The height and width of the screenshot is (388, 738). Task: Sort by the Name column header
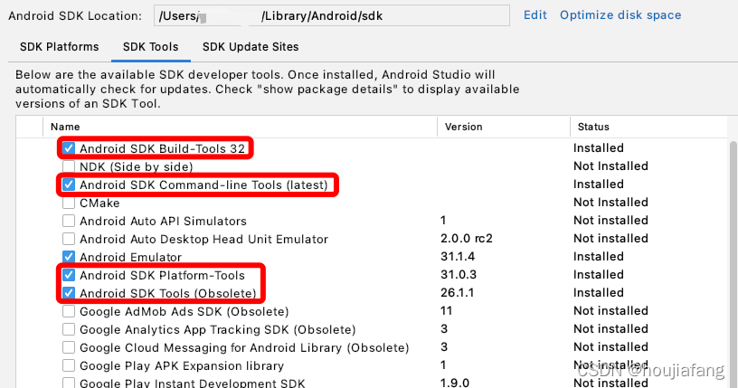65,127
